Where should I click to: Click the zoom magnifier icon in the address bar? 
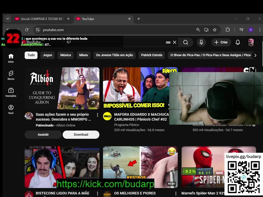[x=198, y=30]
